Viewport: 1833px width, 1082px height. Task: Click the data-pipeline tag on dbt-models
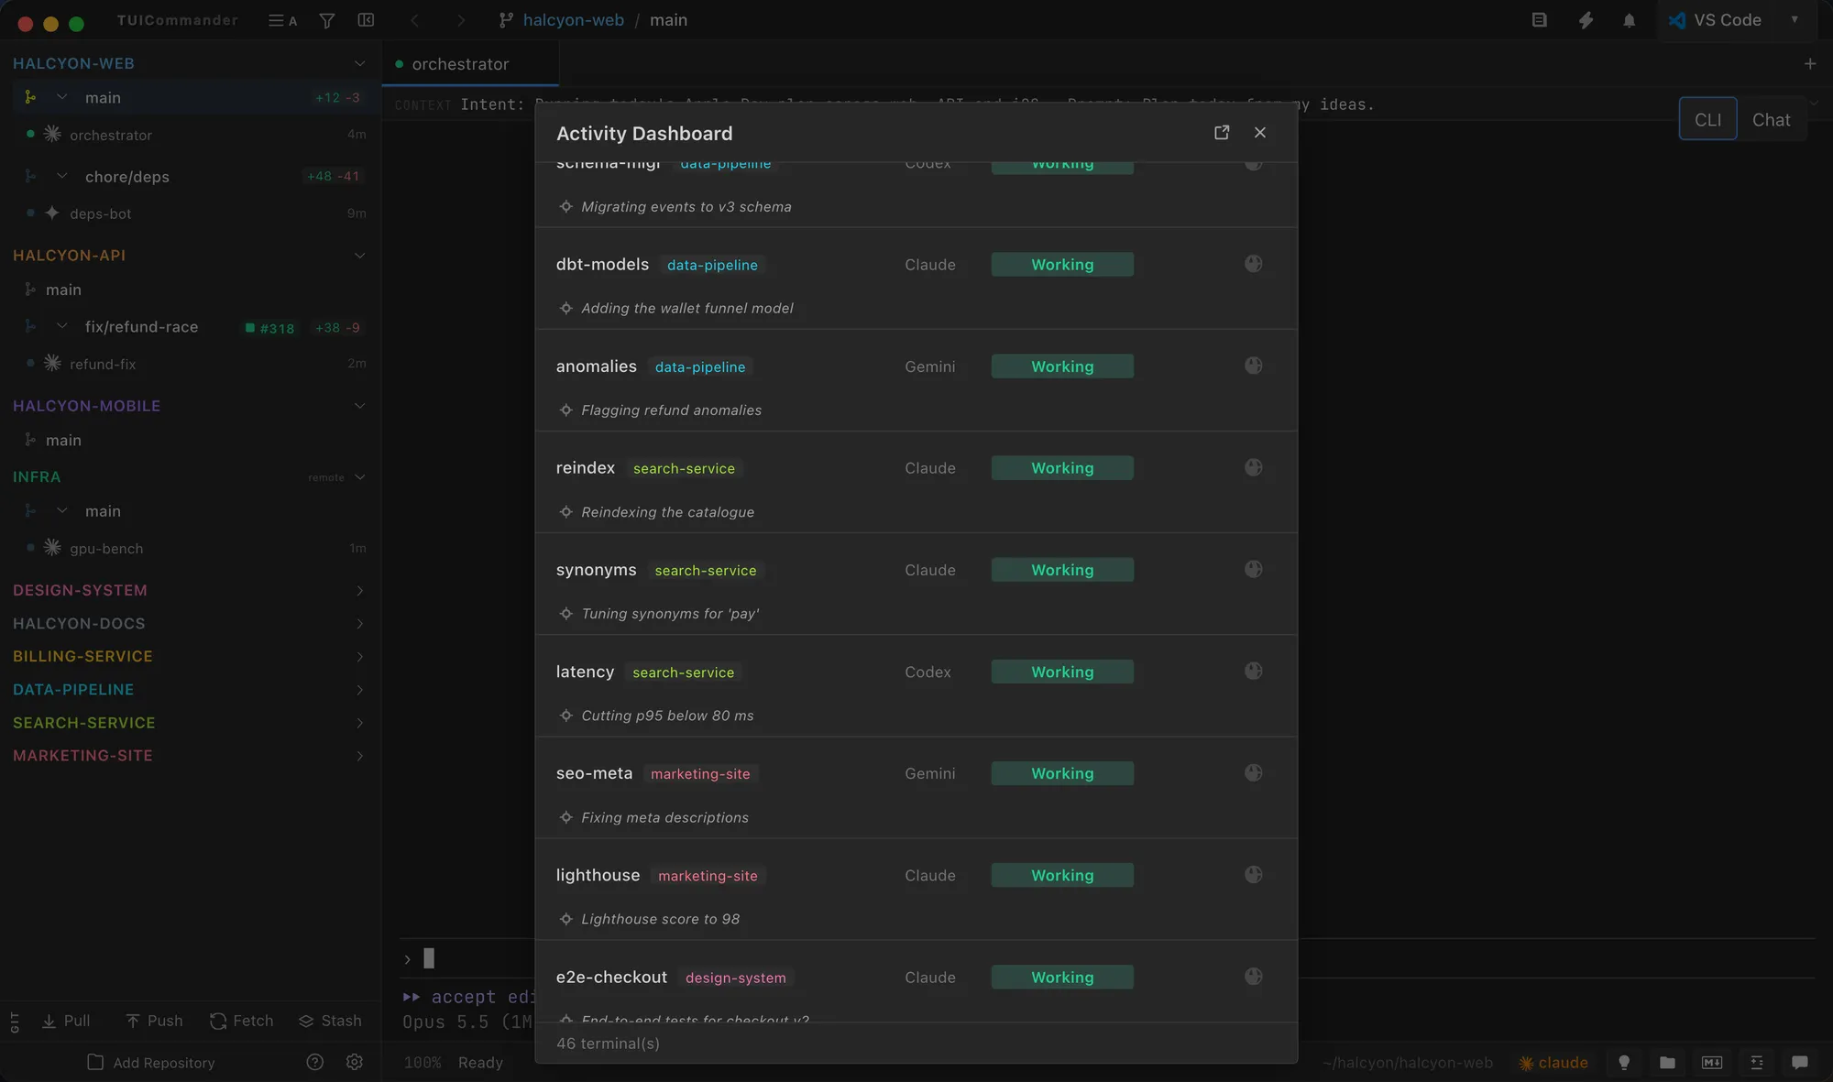pos(712,265)
